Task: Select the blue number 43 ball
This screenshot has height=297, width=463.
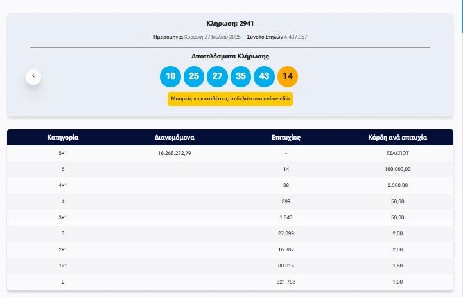Action: click(x=264, y=76)
